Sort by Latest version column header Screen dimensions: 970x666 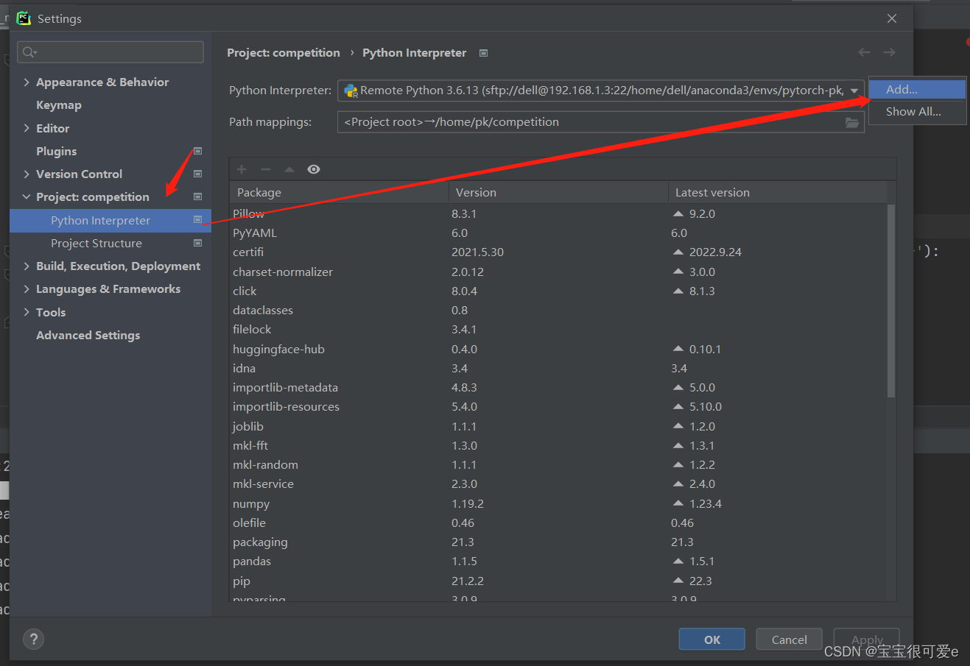click(x=777, y=192)
